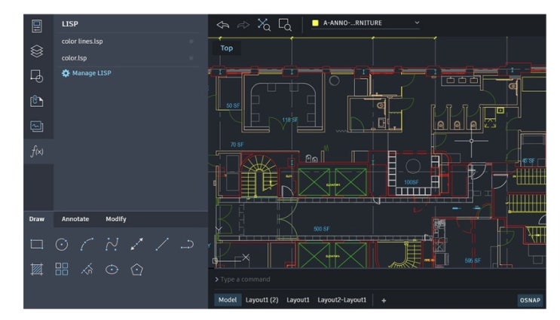Open the Properties panel icon
The image size is (560, 320).
[37, 26]
